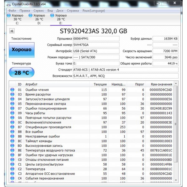Screen dimensions: 187x187
Task: Click status orb for Ошибки позиционирования row
Action: click(12, 108)
